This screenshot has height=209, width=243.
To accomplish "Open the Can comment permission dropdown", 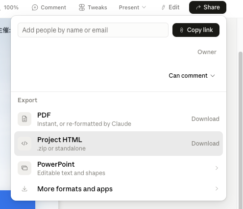I will pos(192,76).
